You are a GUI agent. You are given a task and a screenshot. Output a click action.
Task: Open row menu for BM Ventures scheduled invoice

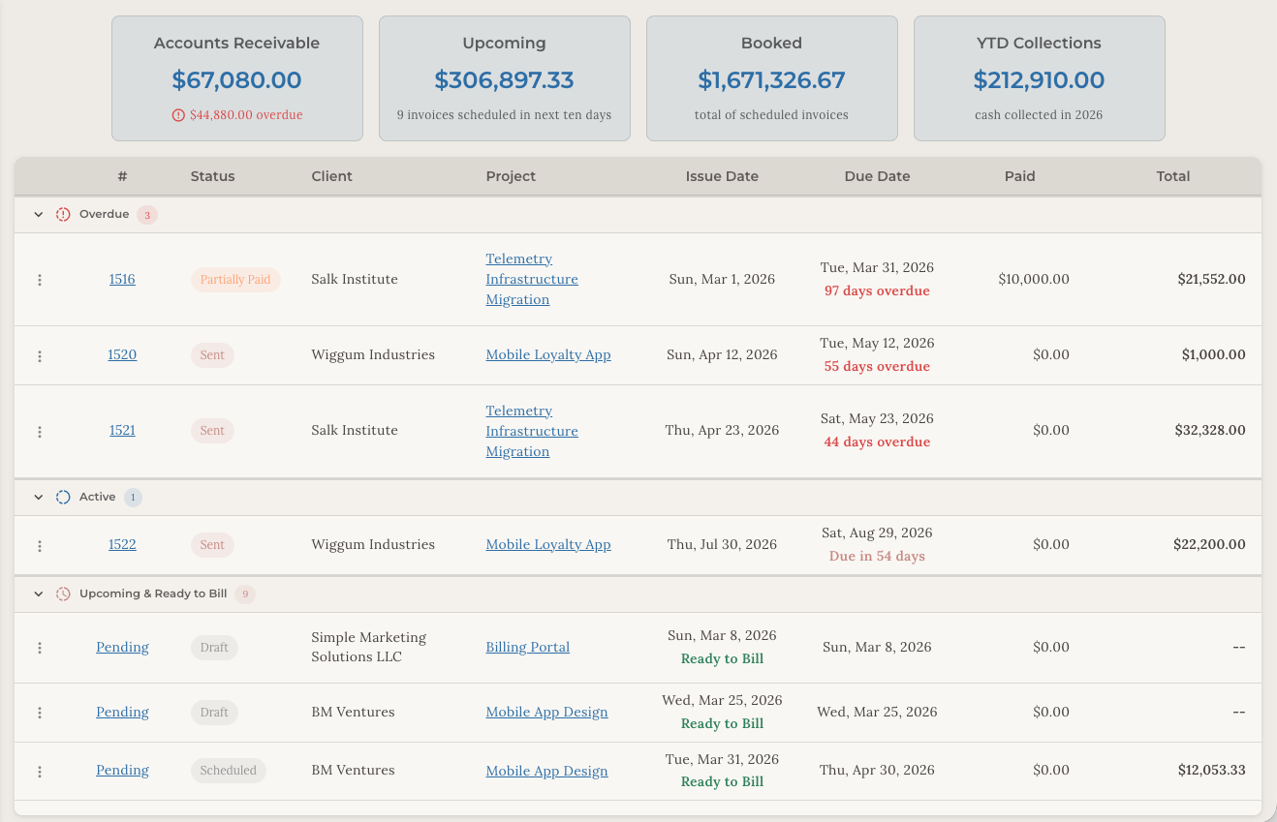point(40,772)
